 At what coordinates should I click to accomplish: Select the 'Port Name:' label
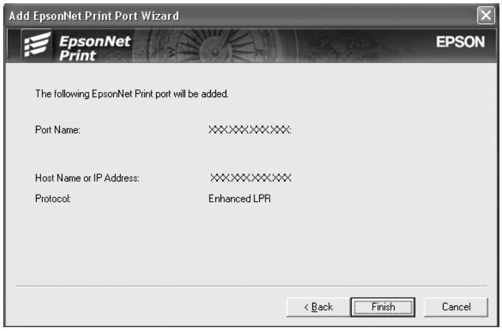(58, 130)
